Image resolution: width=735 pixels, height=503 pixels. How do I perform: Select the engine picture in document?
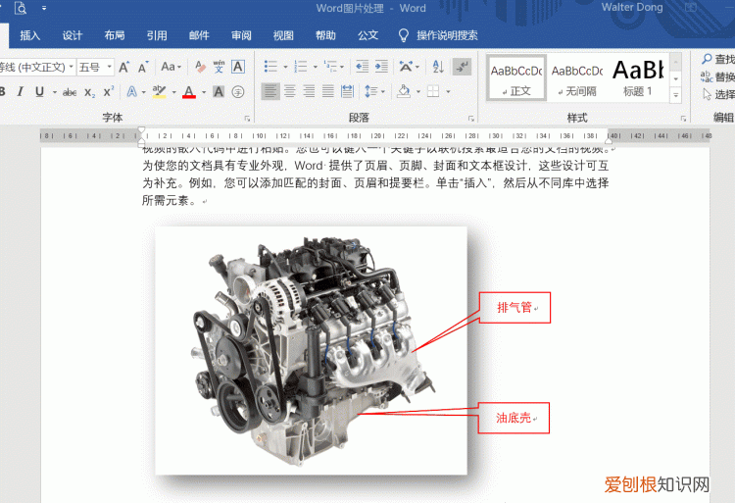point(312,351)
